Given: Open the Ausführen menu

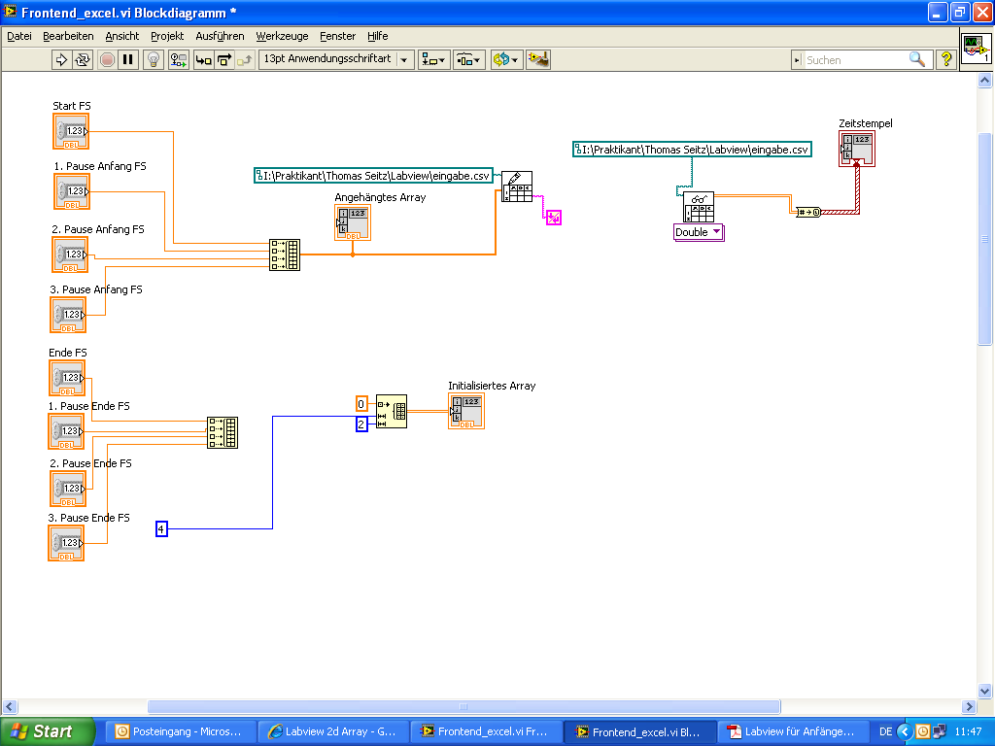Looking at the screenshot, I should [x=220, y=36].
